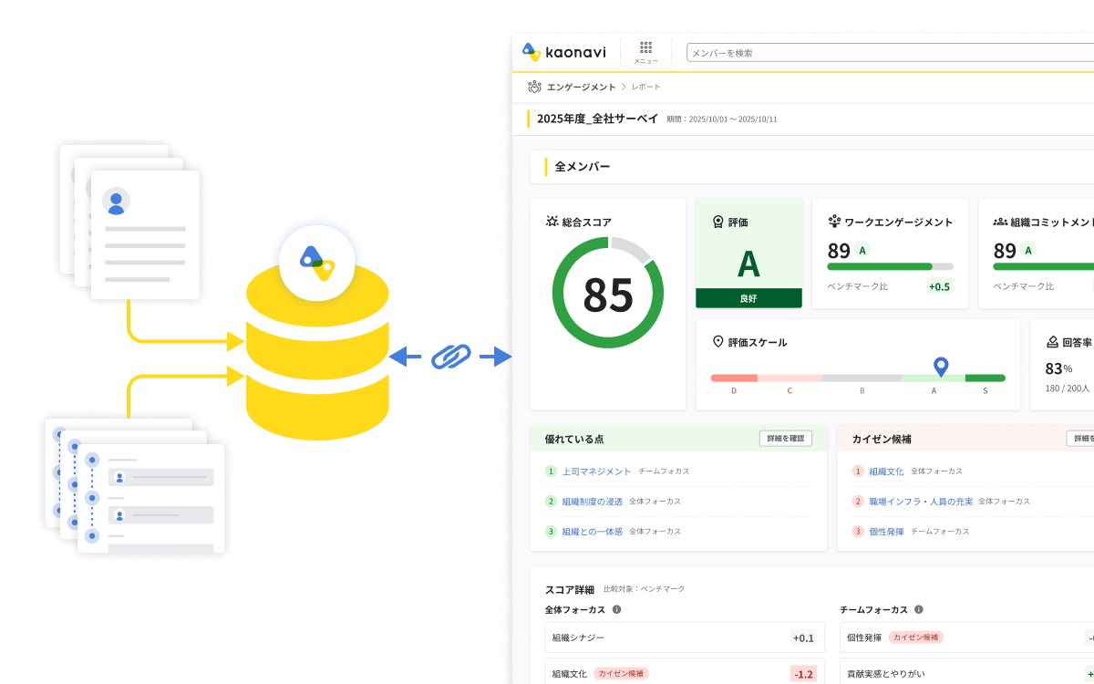
Task: Click the profile document card illustration
Action: [x=145, y=234]
